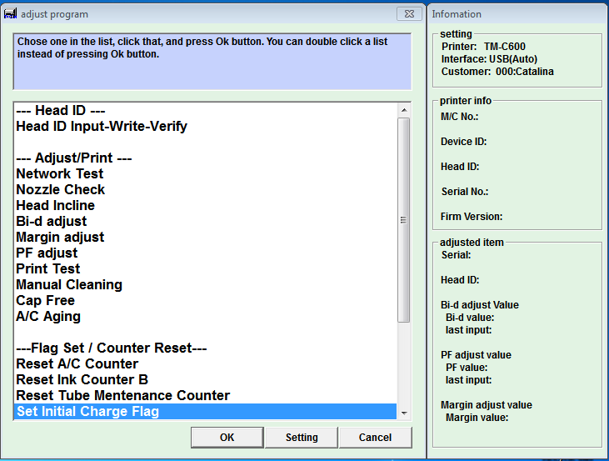Select Network Test from the list
This screenshot has height=461, width=609.
(x=60, y=174)
